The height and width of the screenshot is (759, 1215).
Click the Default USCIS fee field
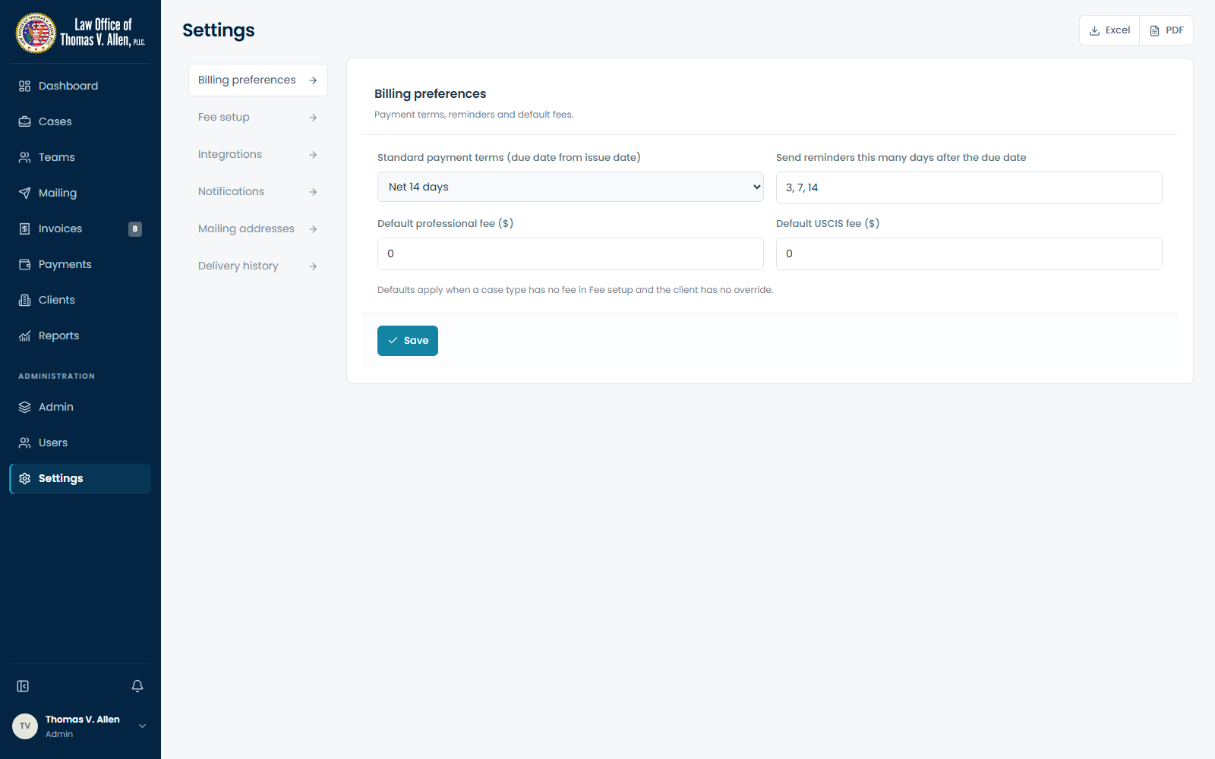(969, 254)
